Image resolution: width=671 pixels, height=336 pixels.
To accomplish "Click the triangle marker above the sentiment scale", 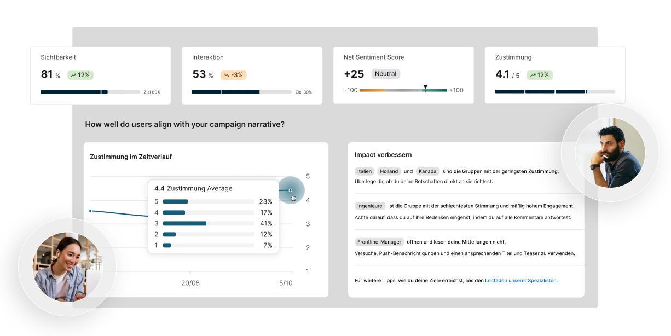I will click(425, 85).
